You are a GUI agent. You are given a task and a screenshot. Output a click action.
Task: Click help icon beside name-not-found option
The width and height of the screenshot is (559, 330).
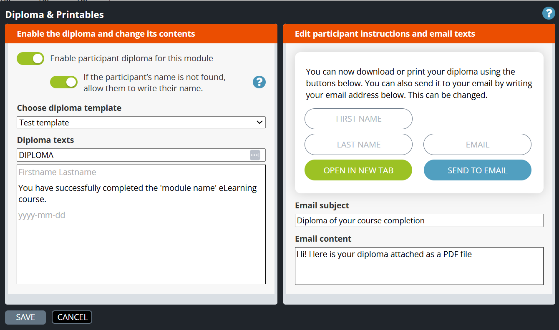pos(259,82)
